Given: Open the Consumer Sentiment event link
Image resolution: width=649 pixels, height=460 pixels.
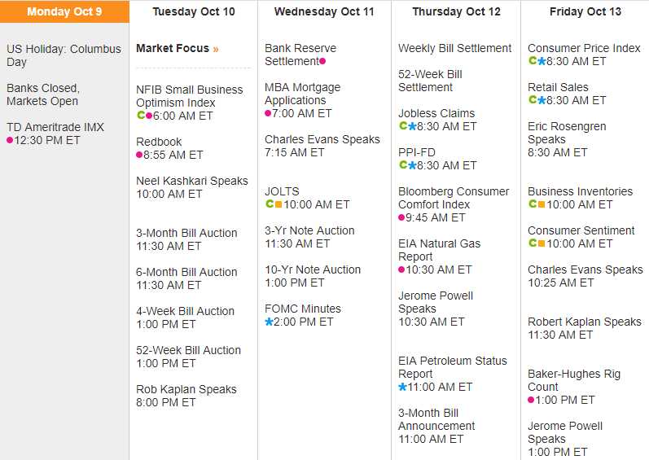Looking at the screenshot, I should 581,230.
